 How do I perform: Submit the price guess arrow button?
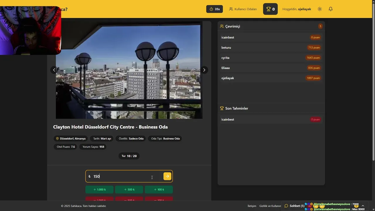tap(167, 176)
